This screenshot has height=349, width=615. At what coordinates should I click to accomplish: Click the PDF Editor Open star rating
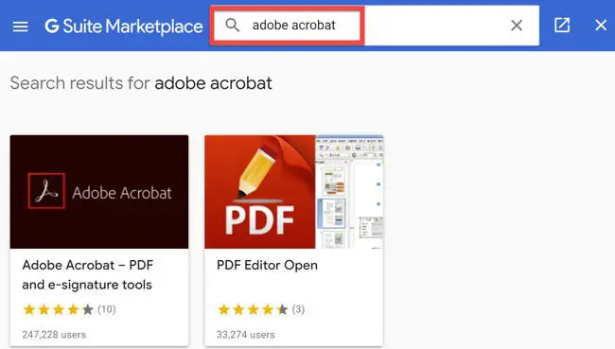point(253,310)
